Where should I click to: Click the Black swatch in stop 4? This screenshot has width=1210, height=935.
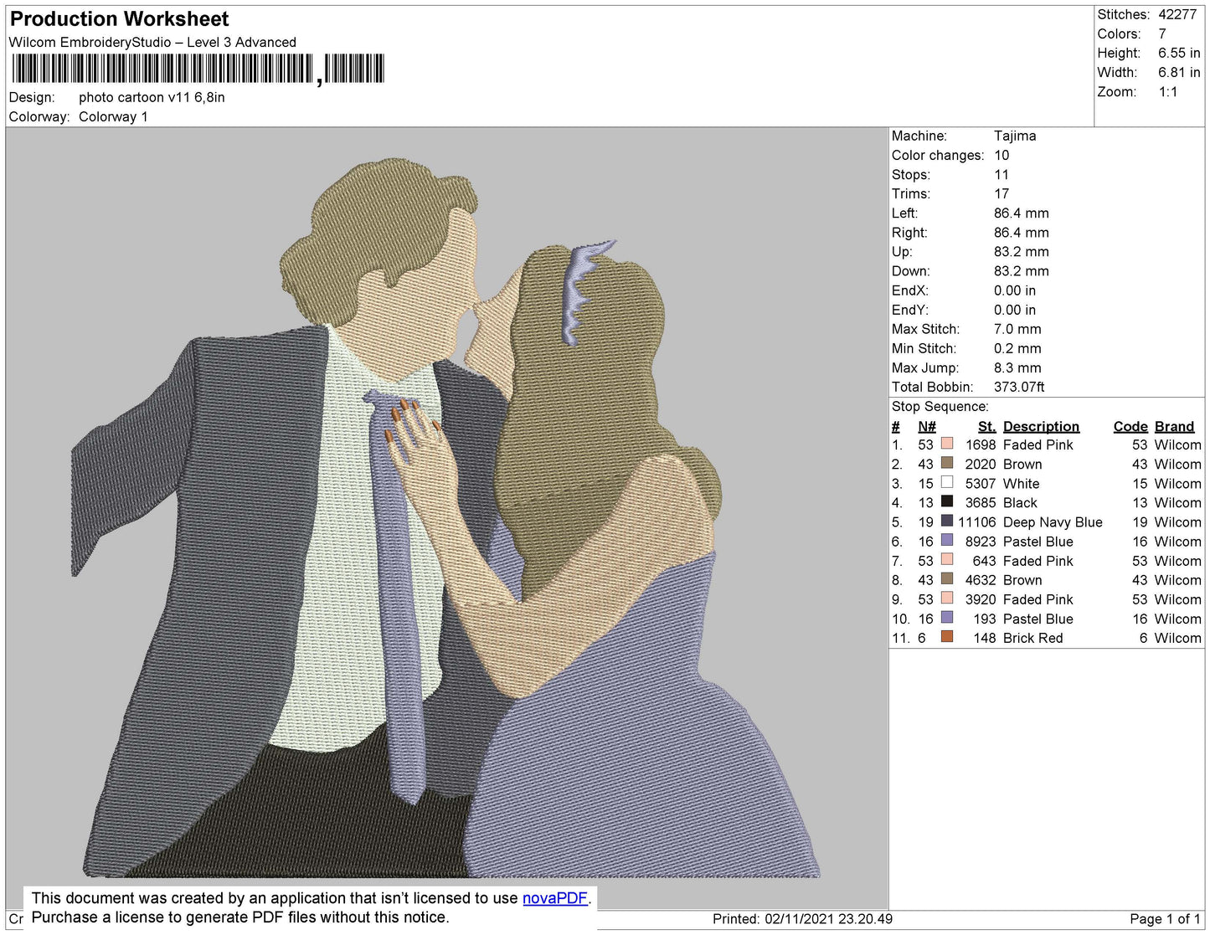947,501
